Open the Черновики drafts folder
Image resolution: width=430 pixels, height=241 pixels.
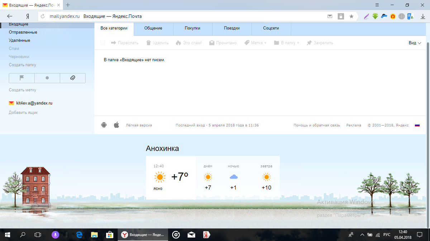coord(19,57)
